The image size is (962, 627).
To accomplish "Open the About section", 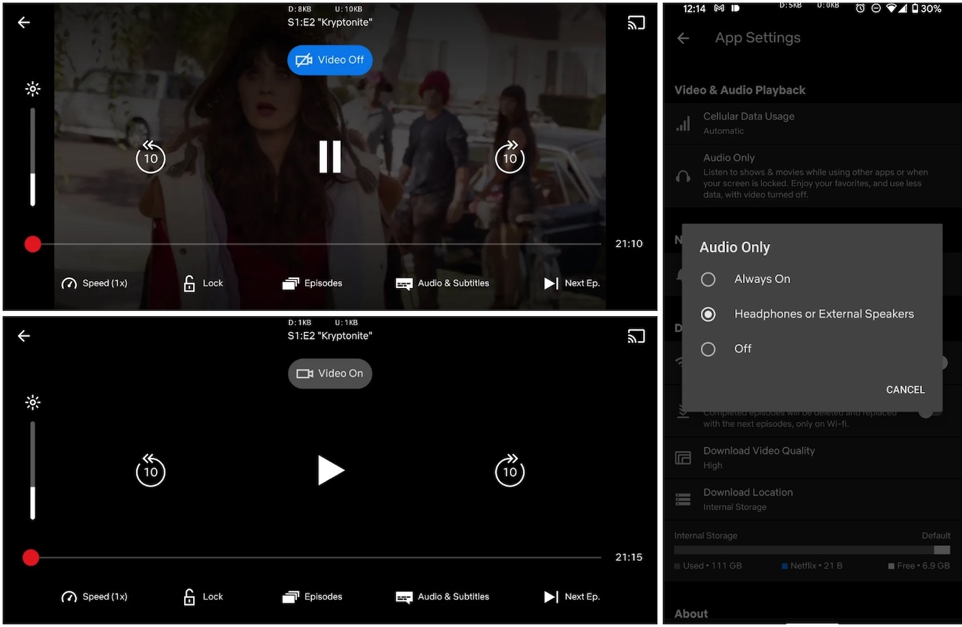I will pyautogui.click(x=691, y=613).
